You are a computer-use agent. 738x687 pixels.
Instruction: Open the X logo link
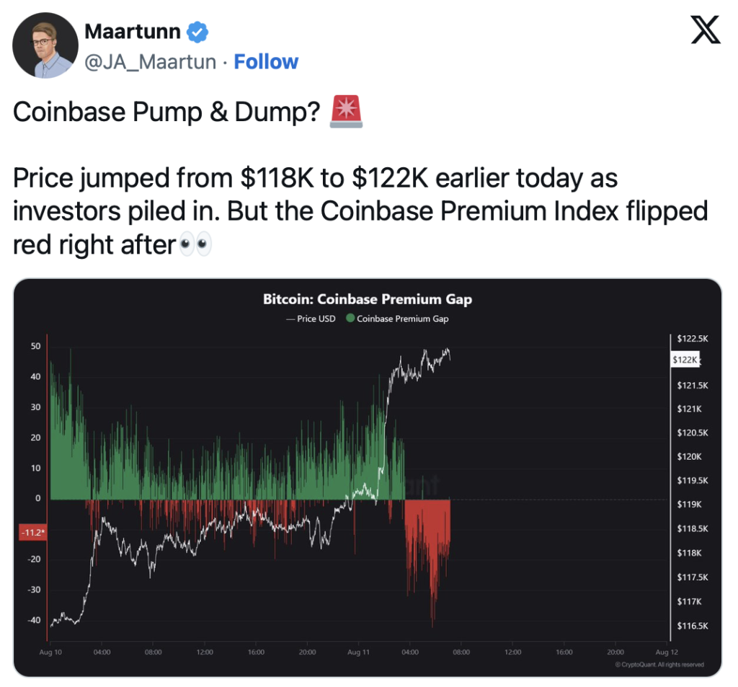pyautogui.click(x=705, y=30)
